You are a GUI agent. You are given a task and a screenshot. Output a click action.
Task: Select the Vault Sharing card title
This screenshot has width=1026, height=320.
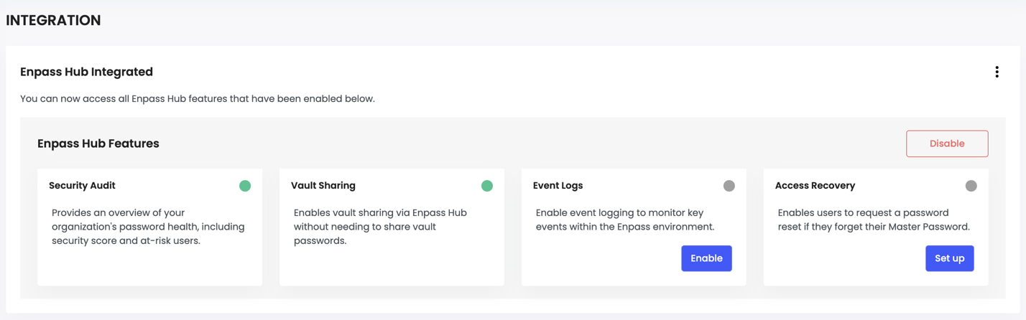323,186
